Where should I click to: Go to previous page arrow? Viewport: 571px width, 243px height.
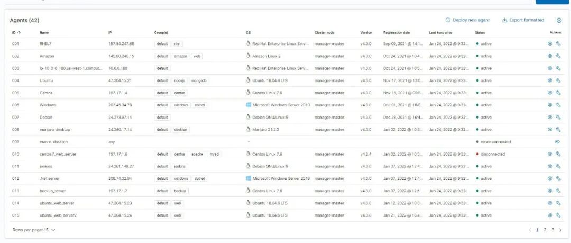click(530, 230)
